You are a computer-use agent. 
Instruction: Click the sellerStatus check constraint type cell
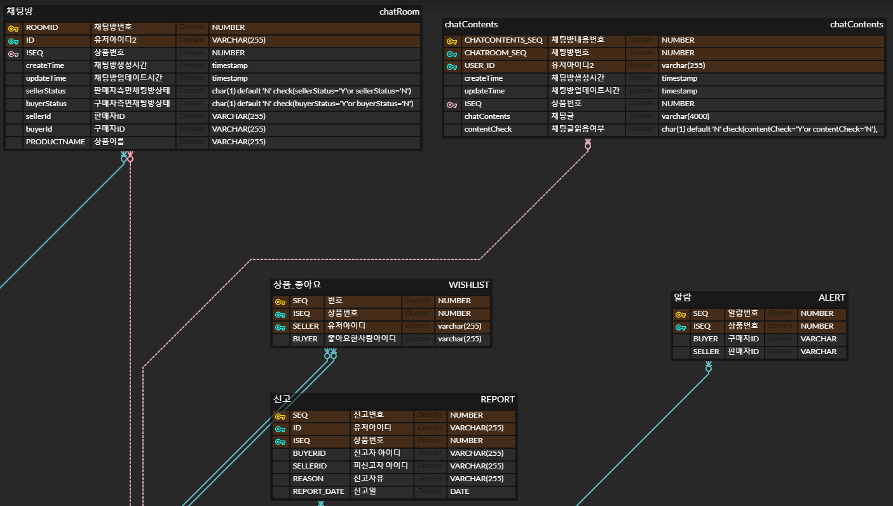click(315, 92)
